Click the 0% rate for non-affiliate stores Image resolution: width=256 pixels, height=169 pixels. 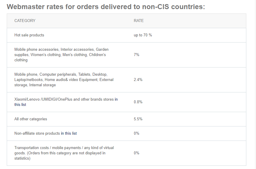pyautogui.click(x=137, y=133)
